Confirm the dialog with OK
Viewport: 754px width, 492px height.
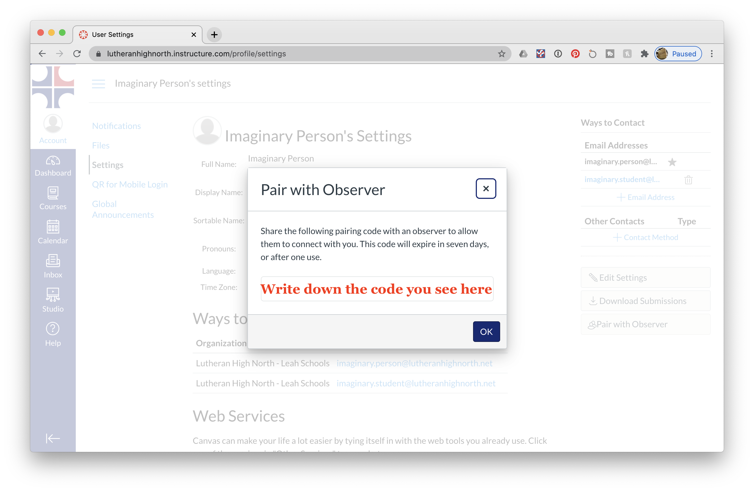pos(486,332)
